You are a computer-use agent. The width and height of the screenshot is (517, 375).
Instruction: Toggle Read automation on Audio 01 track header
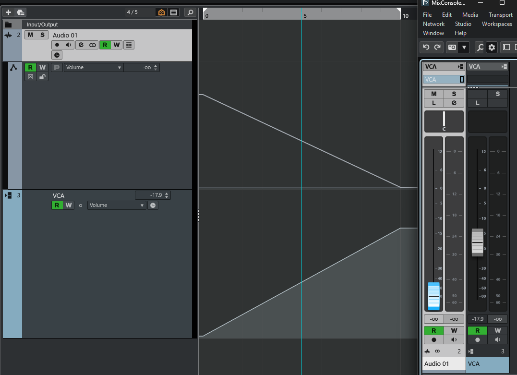(105, 45)
